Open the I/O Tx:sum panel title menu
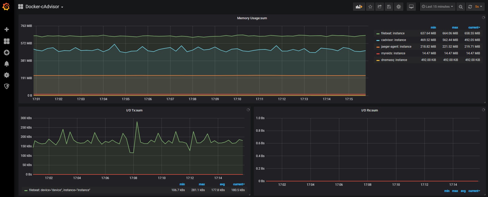The image size is (488, 197). click(134, 110)
